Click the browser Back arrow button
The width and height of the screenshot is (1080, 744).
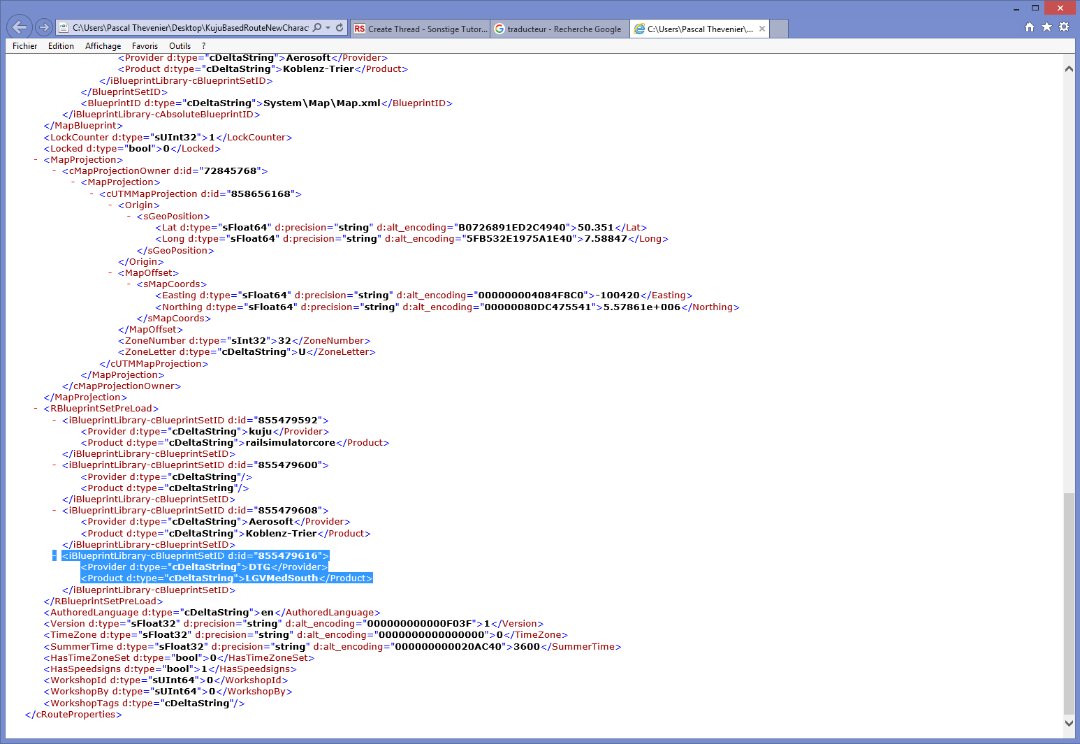pos(20,27)
